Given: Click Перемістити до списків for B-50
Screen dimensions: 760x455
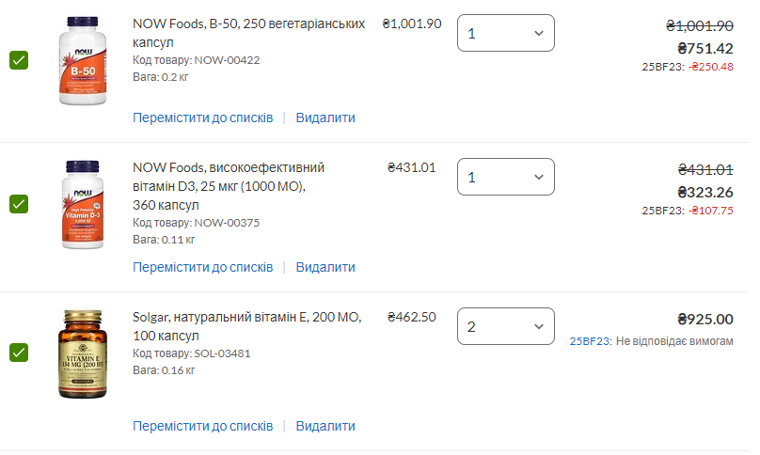Looking at the screenshot, I should click(203, 118).
